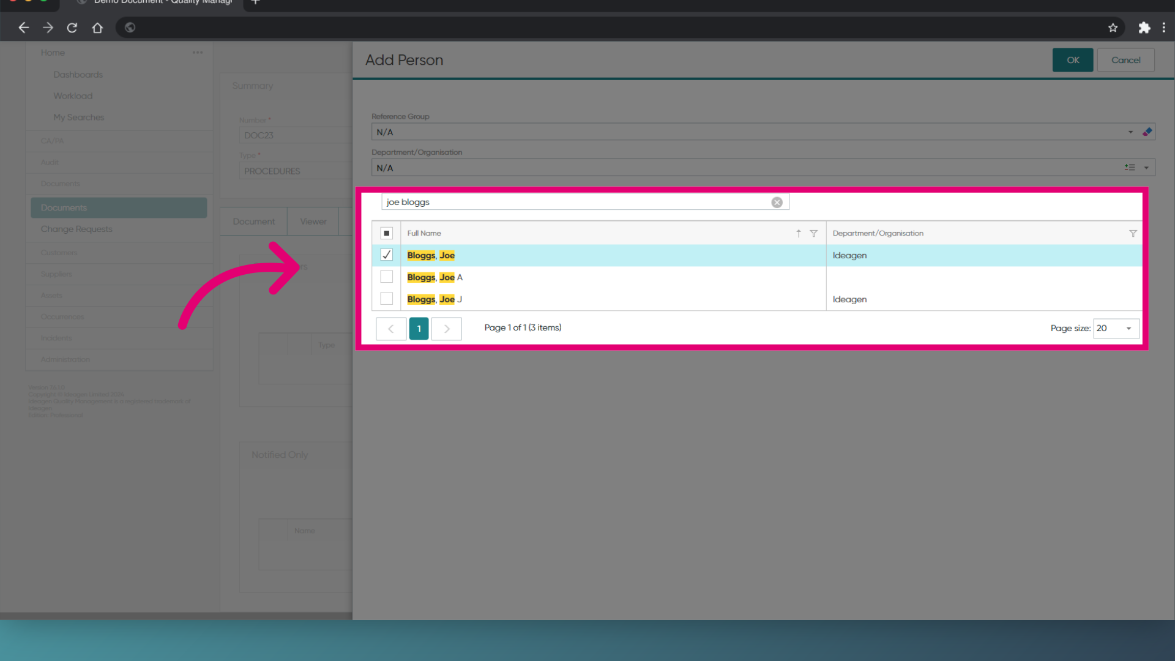Go back using the browser back arrow
The image size is (1175, 661).
(23, 28)
